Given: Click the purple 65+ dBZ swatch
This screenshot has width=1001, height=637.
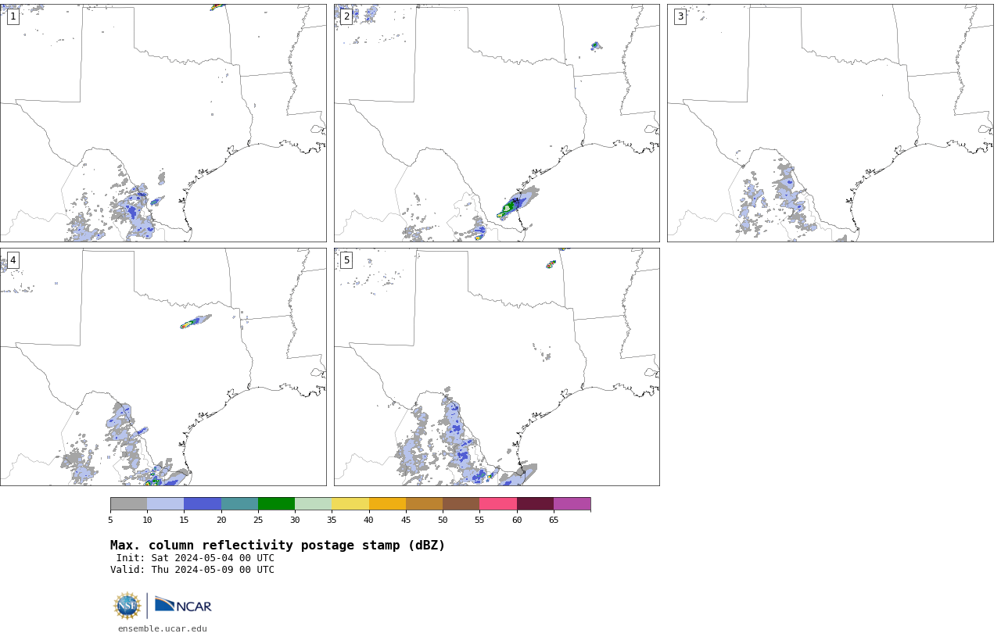Looking at the screenshot, I should coord(572,503).
